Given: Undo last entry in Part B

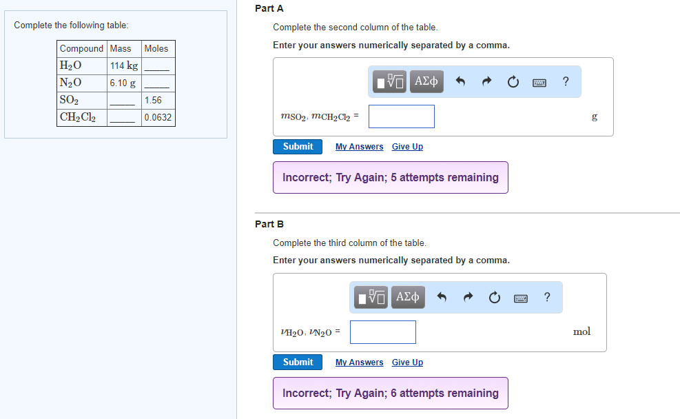Looking at the screenshot, I should (442, 297).
